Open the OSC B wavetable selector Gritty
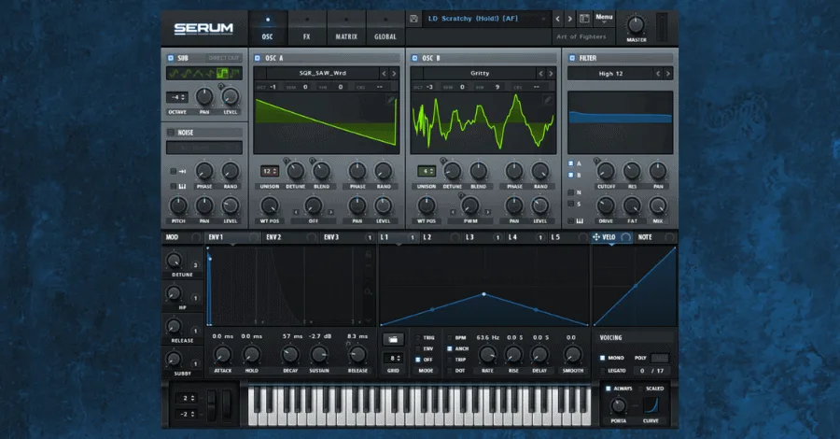Screen dimensions: 840x439 480,74
